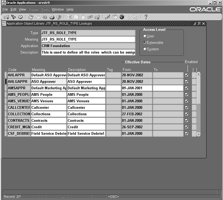Toggle Enabled checkbox for AHLAPPR row
The width and height of the screenshot is (223, 200).
tap(187, 75)
